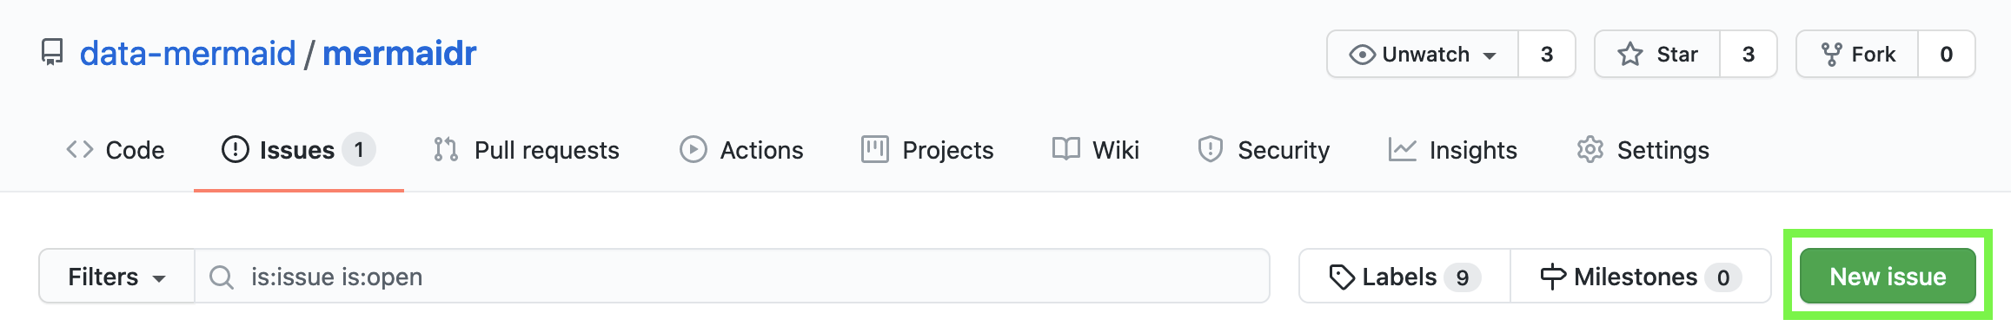Screen dimensions: 2011x326
Task: Switch to the Pull requests tab
Action: coord(526,150)
